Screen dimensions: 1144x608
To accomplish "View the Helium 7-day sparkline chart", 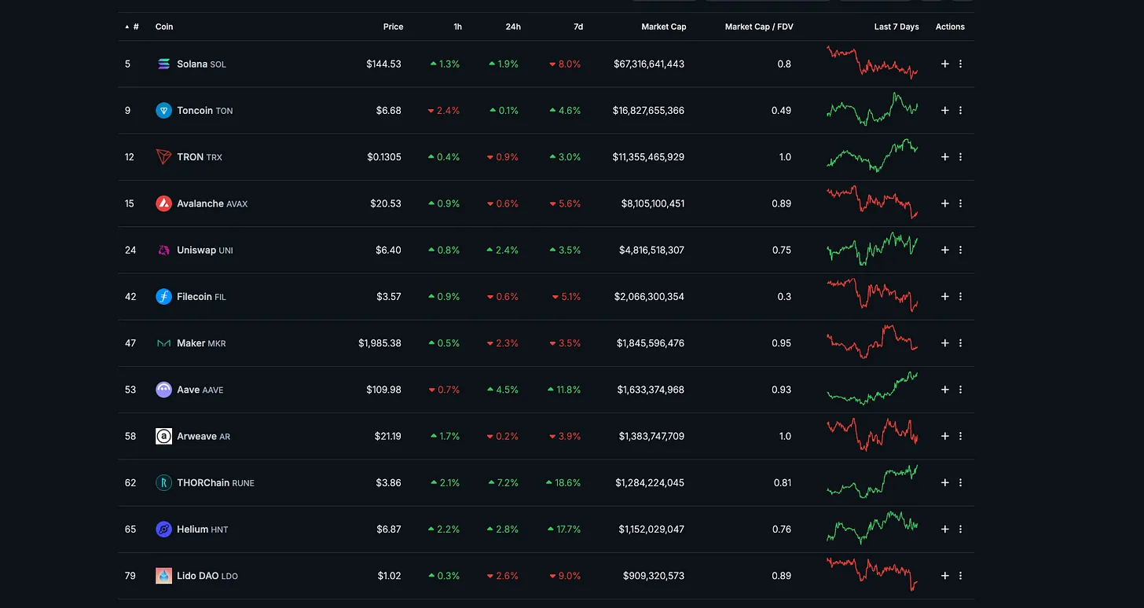I will (x=872, y=528).
